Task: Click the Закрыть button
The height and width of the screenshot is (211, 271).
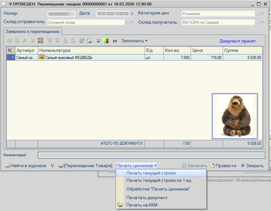Action: tap(252, 166)
